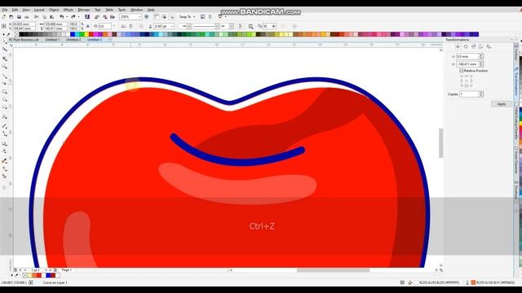Open the Object menu

54,10
